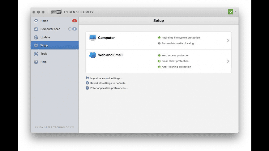Click the Computer scan magnifier icon
This screenshot has height=151, width=269.
(x=36, y=29)
